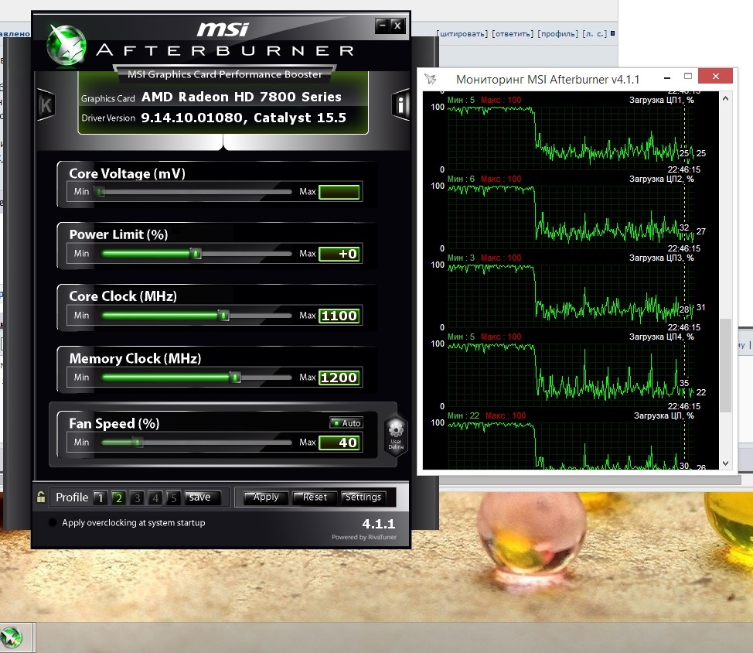
Task: Open the Afterburner Settings dialog
Action: (364, 497)
